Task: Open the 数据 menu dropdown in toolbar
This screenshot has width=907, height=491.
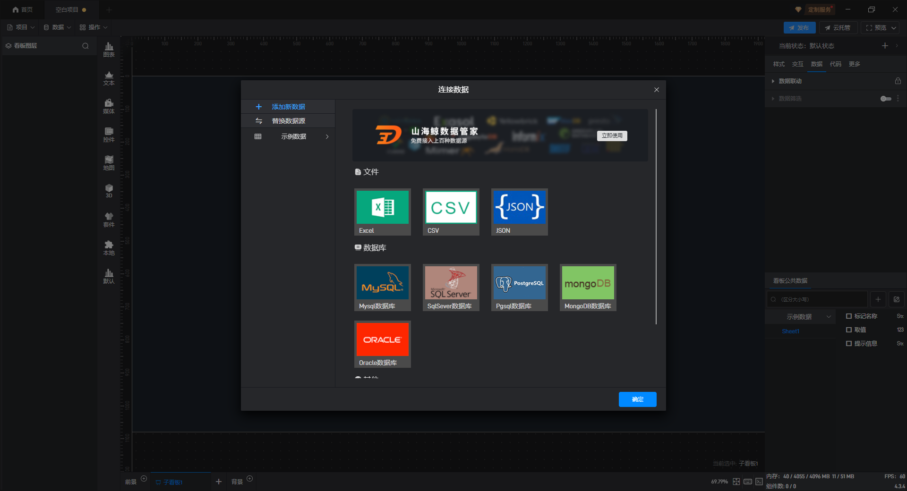Action: [58, 27]
